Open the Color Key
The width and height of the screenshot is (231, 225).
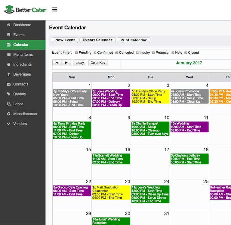click(x=98, y=63)
